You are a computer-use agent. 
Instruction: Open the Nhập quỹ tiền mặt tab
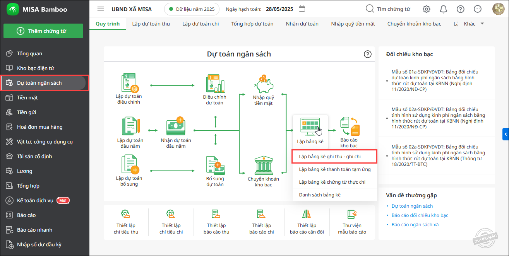pyautogui.click(x=353, y=24)
